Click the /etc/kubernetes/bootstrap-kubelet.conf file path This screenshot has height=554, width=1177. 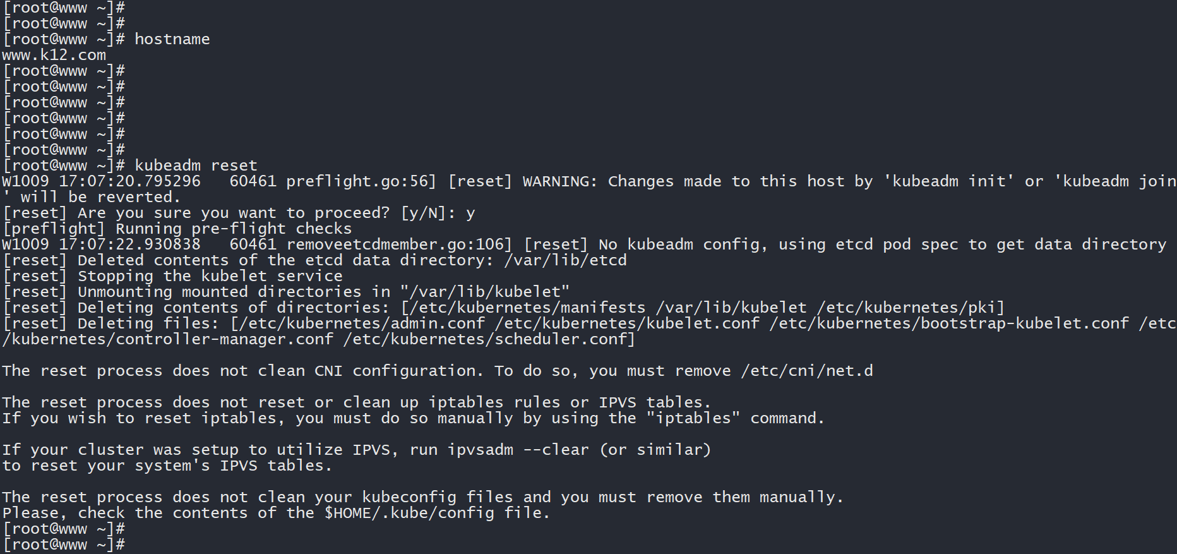pos(948,323)
